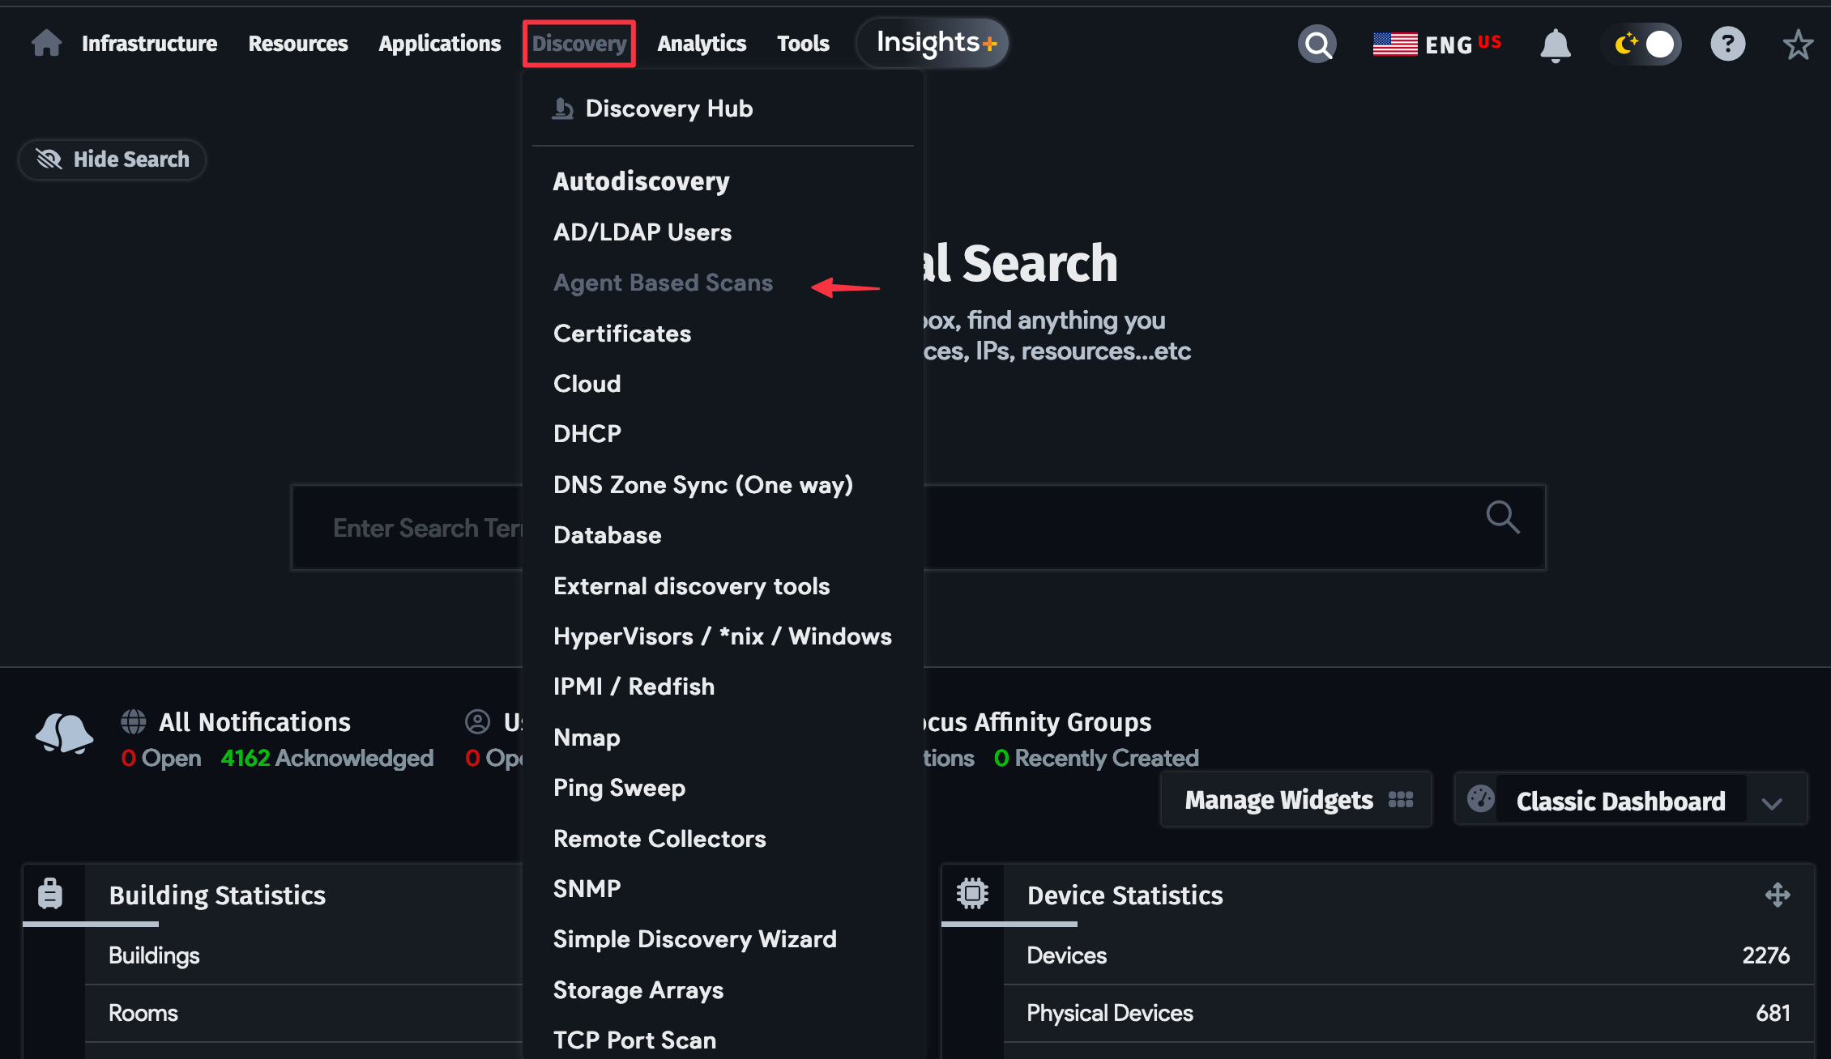Open global search with the magnifying glass icon
Screen dimensions: 1831x1059
tap(1317, 44)
